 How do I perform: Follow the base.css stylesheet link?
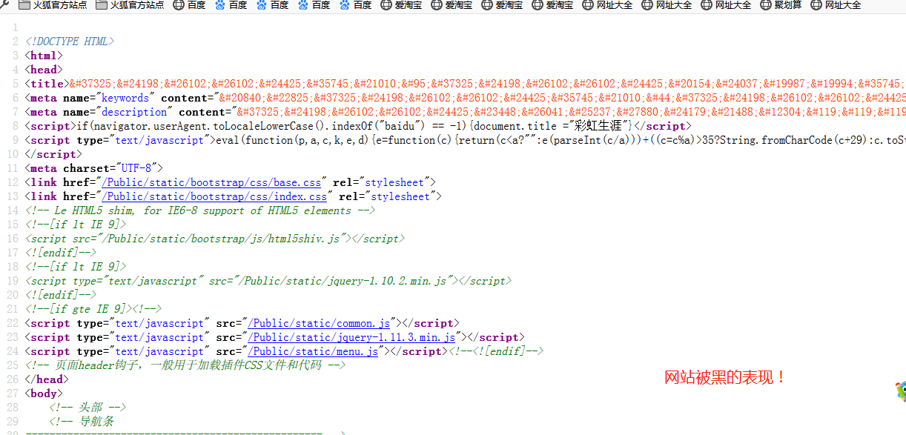click(211, 182)
